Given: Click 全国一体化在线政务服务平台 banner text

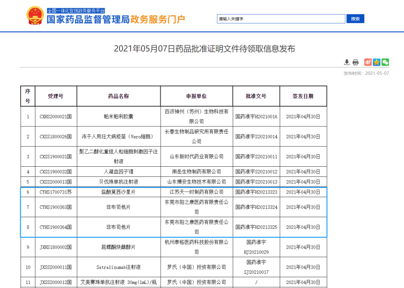Looking at the screenshot, I should [76, 11].
